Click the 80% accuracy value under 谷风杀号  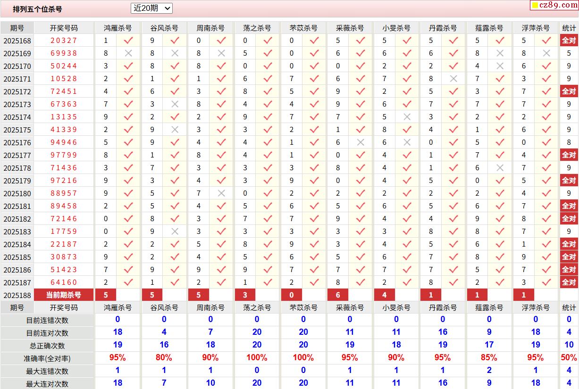pos(164,357)
